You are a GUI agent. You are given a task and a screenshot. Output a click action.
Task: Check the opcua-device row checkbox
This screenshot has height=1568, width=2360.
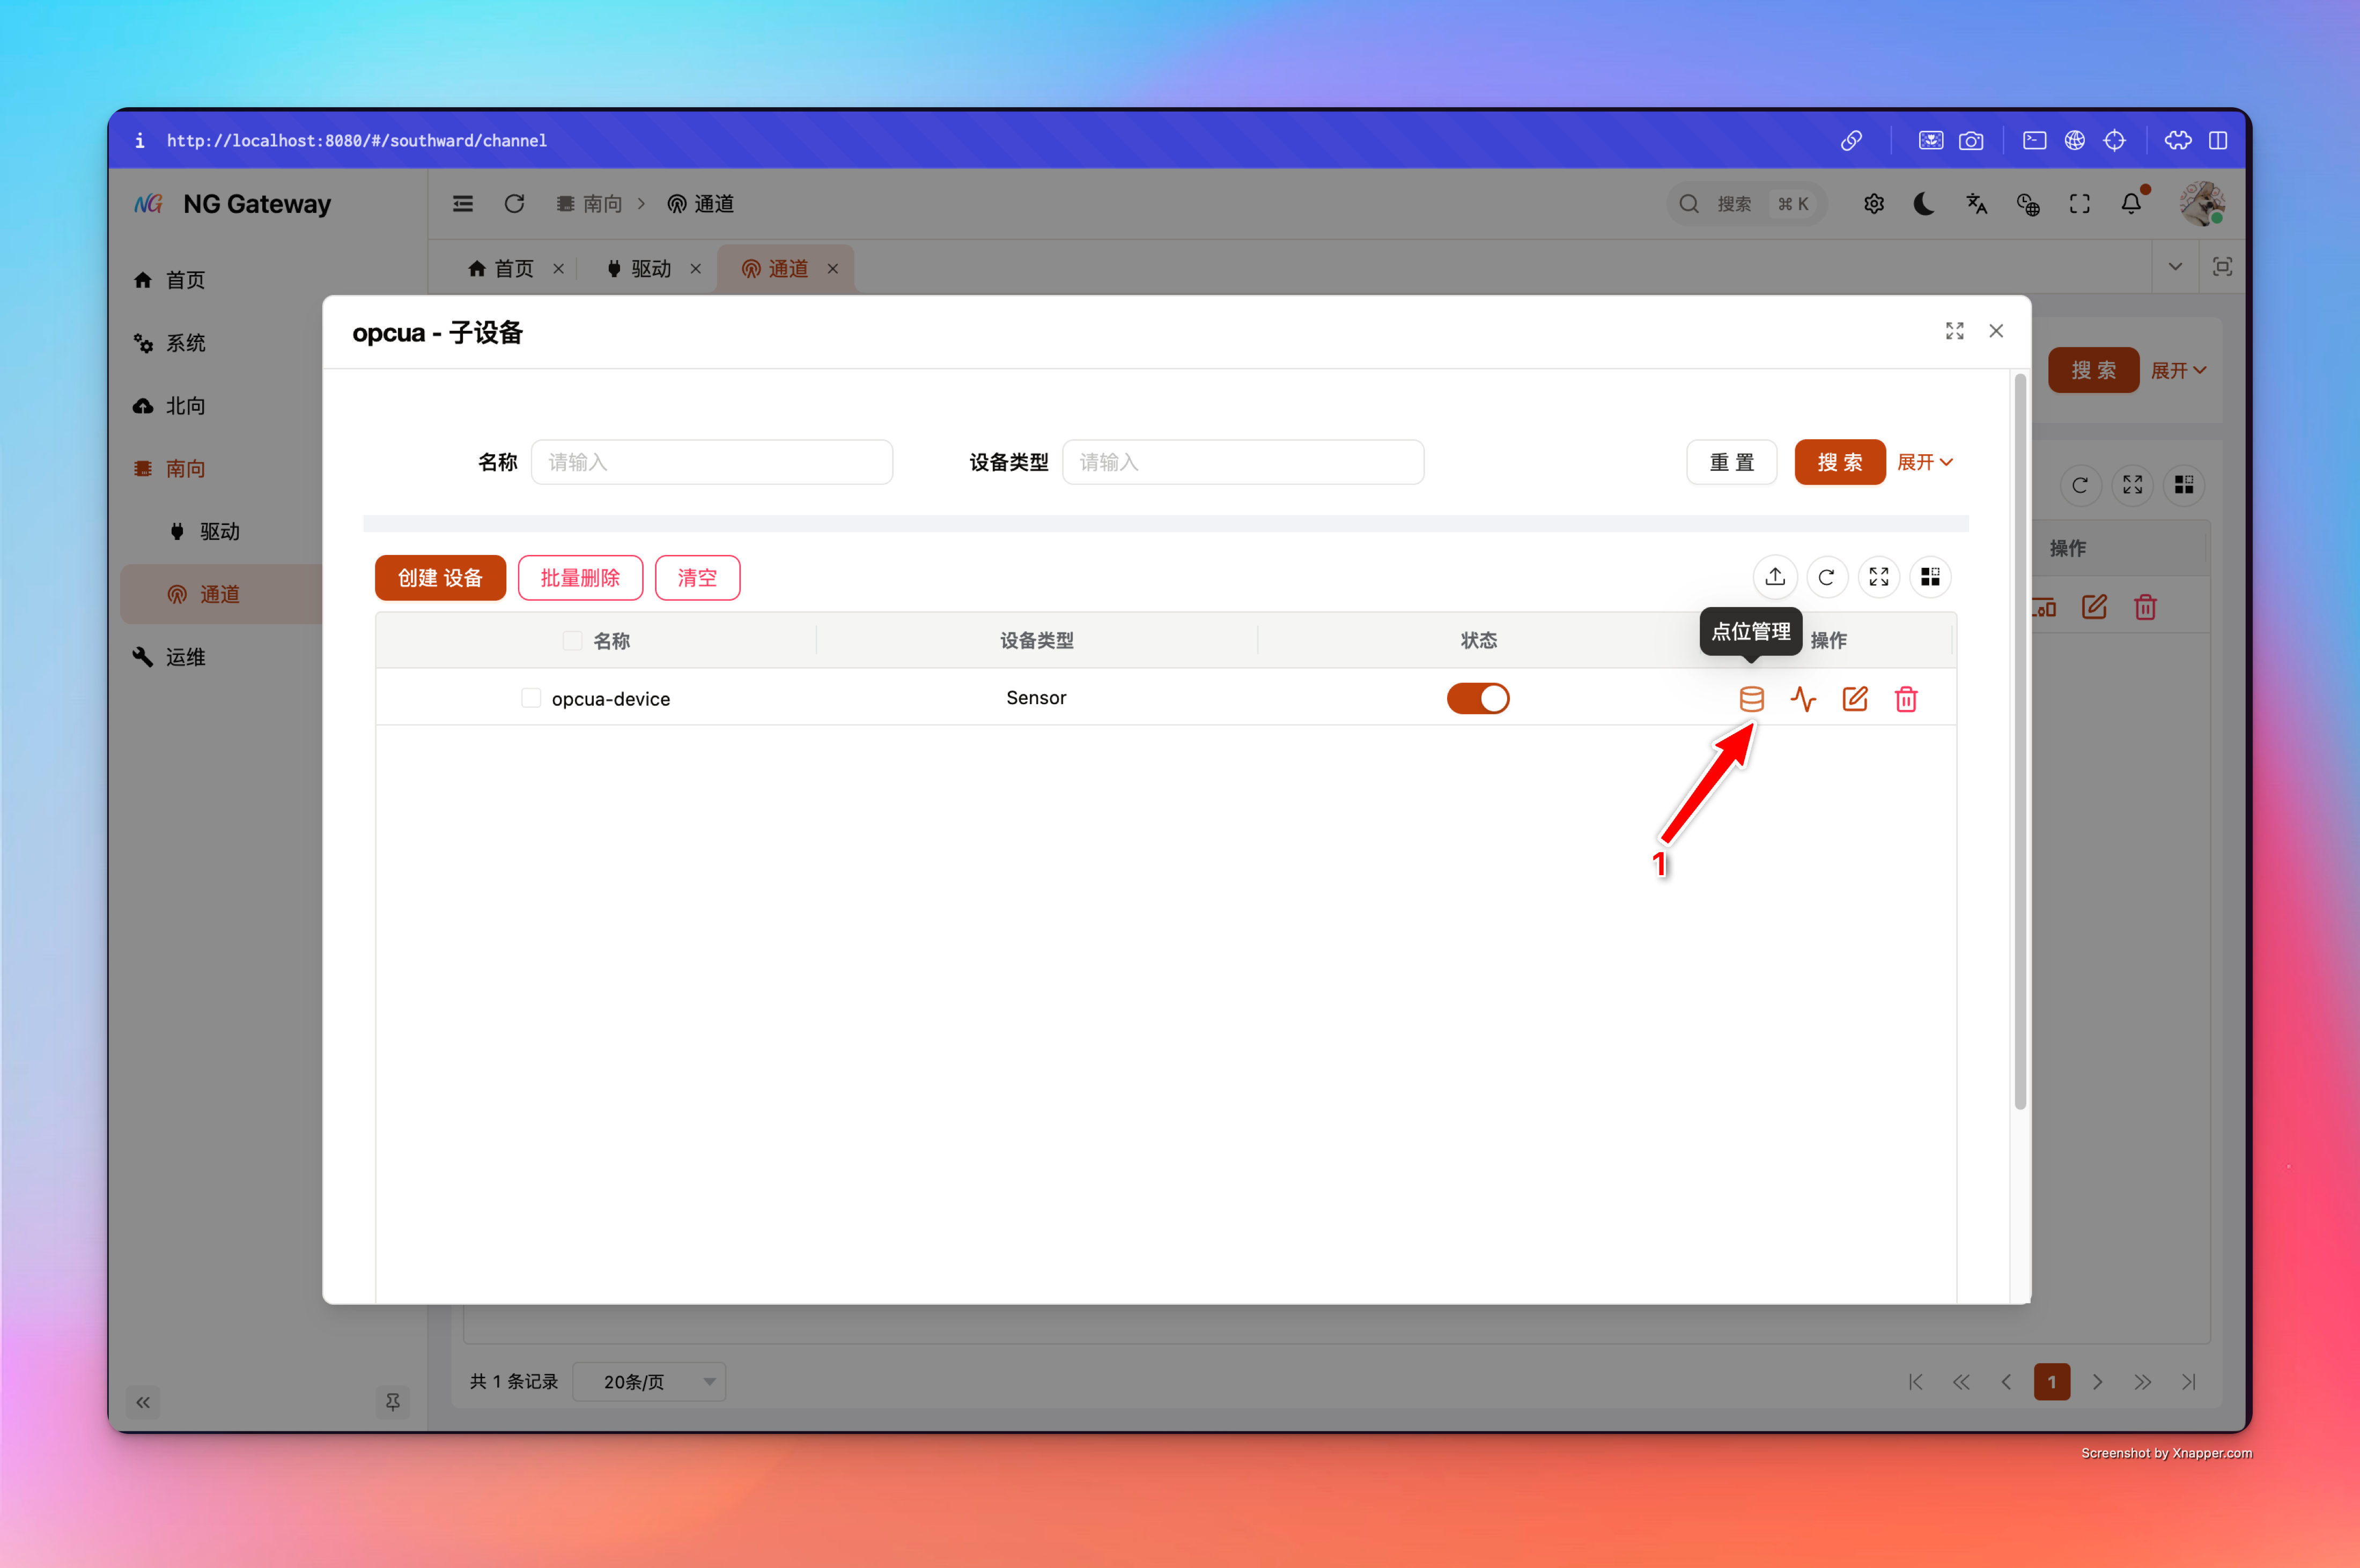pyautogui.click(x=531, y=698)
